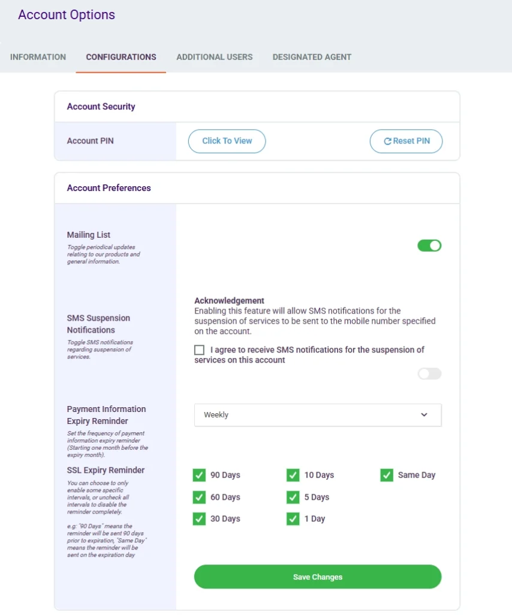Uncheck the 90 Days SSL reminder
The image size is (512, 615).
[x=199, y=475]
